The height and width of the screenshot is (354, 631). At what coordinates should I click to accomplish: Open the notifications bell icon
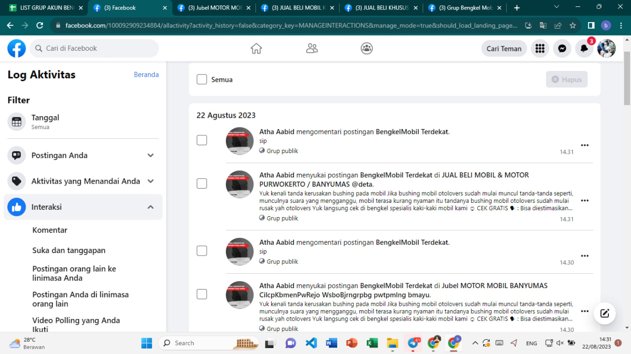(x=584, y=48)
